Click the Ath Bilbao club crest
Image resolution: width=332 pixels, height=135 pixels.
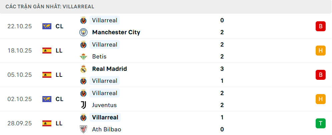click(x=83, y=129)
